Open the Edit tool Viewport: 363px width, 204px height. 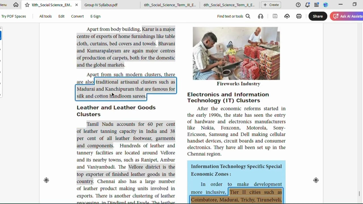click(x=62, y=16)
